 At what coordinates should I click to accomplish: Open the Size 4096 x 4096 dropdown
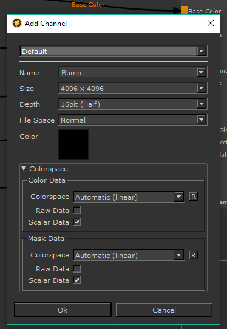(x=133, y=89)
